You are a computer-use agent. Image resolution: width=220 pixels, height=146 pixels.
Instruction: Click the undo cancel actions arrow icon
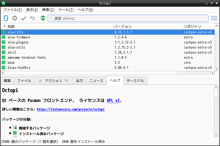tap(32, 18)
